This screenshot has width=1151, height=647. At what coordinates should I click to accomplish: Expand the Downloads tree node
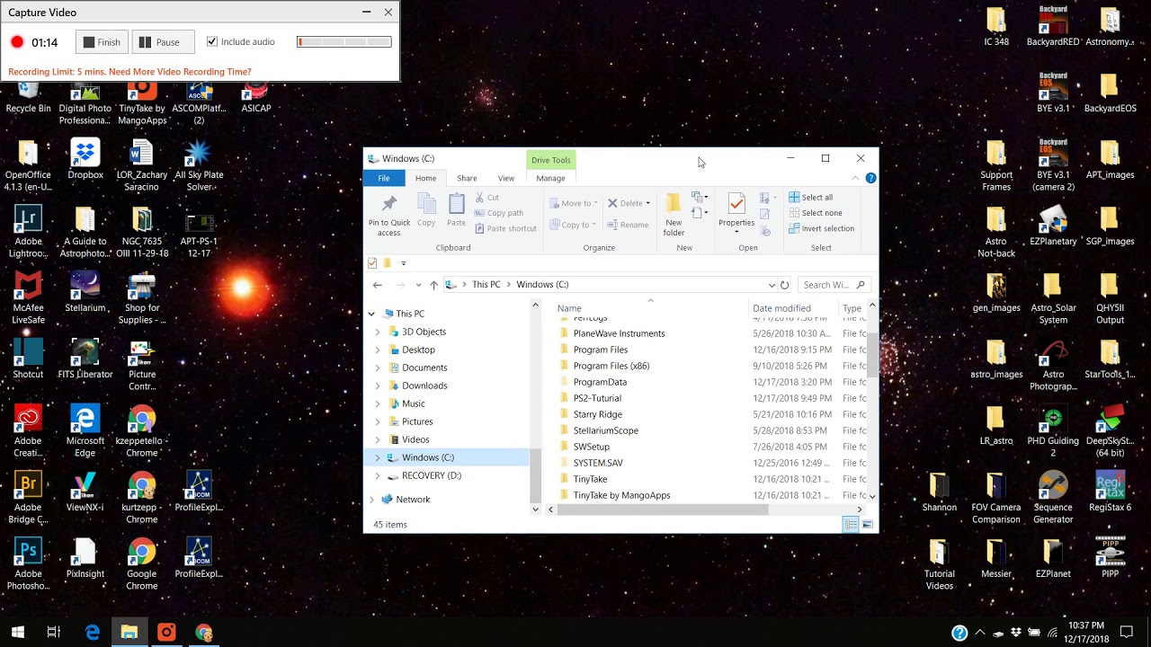(x=378, y=386)
